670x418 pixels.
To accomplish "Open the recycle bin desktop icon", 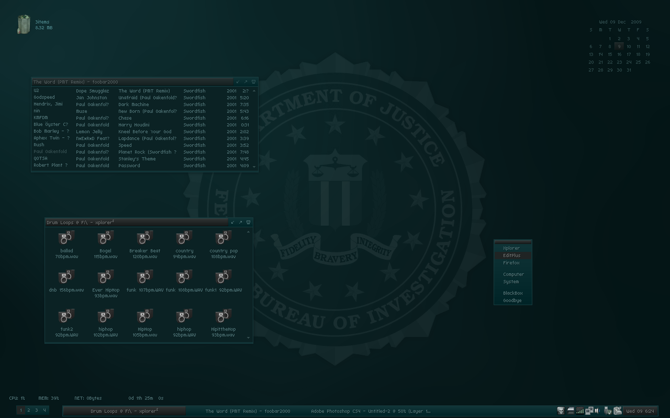I will 24,25.
